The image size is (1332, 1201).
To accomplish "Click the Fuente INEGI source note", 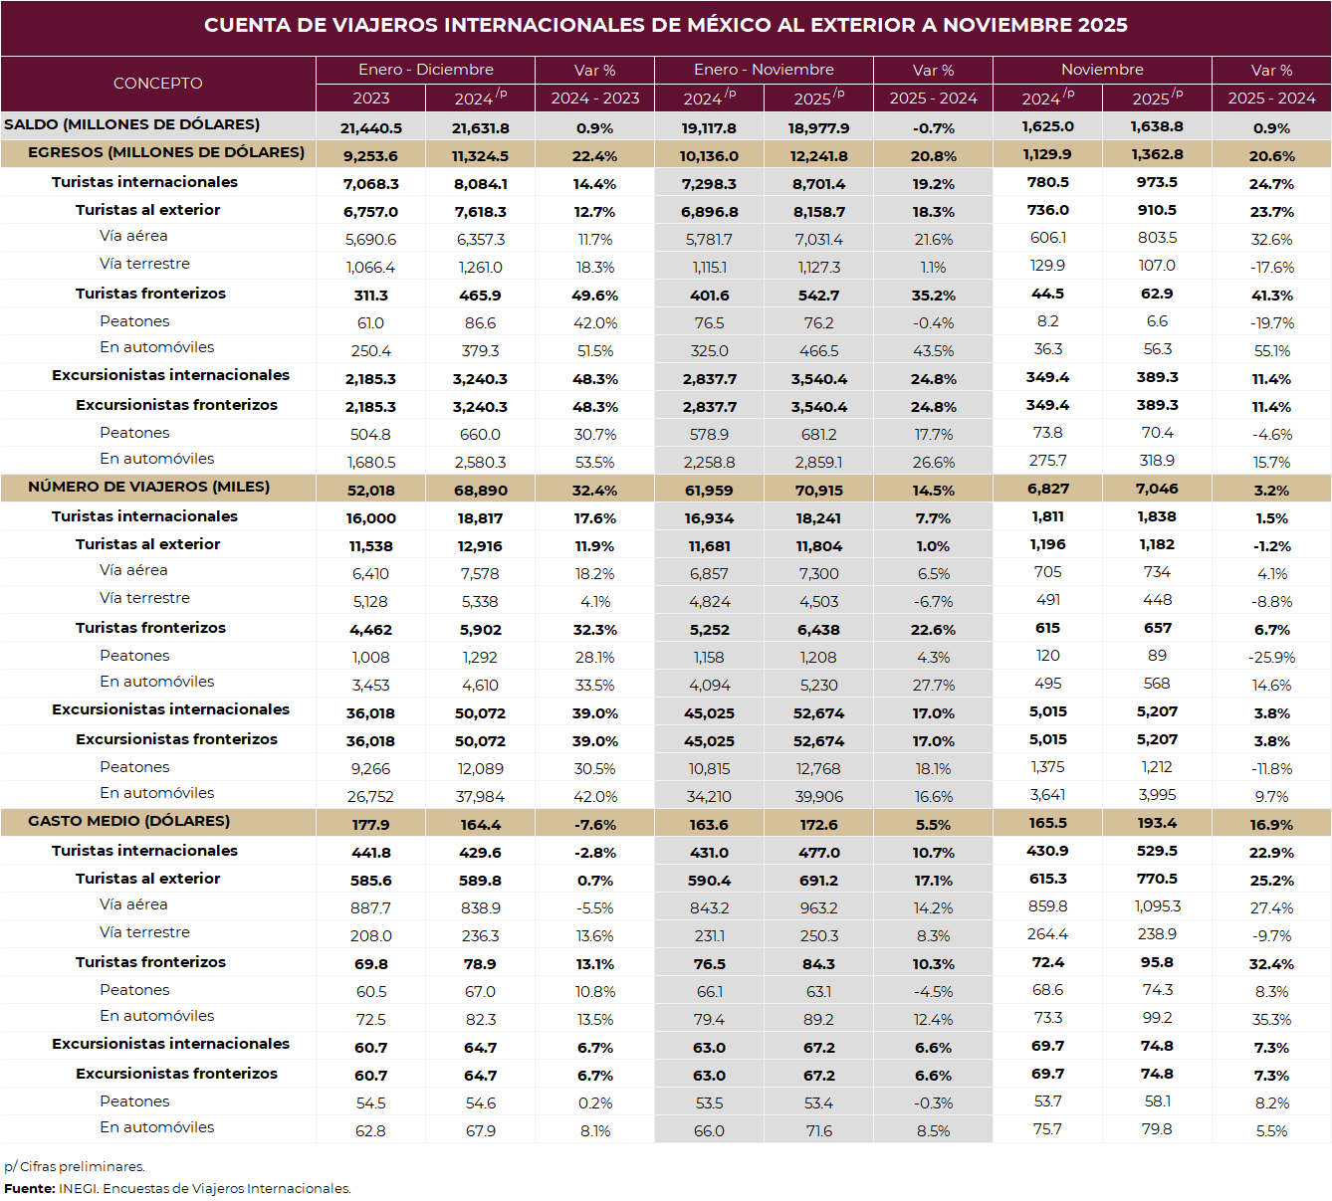I will click(177, 1188).
